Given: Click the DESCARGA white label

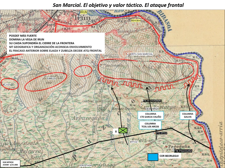Looking at the screenshot, I should point(152,109).
